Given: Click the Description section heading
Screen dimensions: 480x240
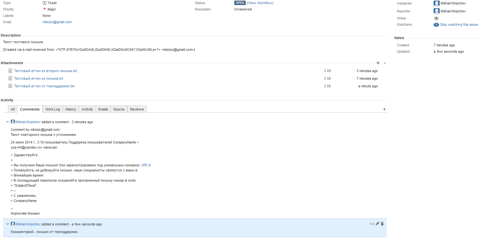Looking at the screenshot, I should [x=10, y=35].
